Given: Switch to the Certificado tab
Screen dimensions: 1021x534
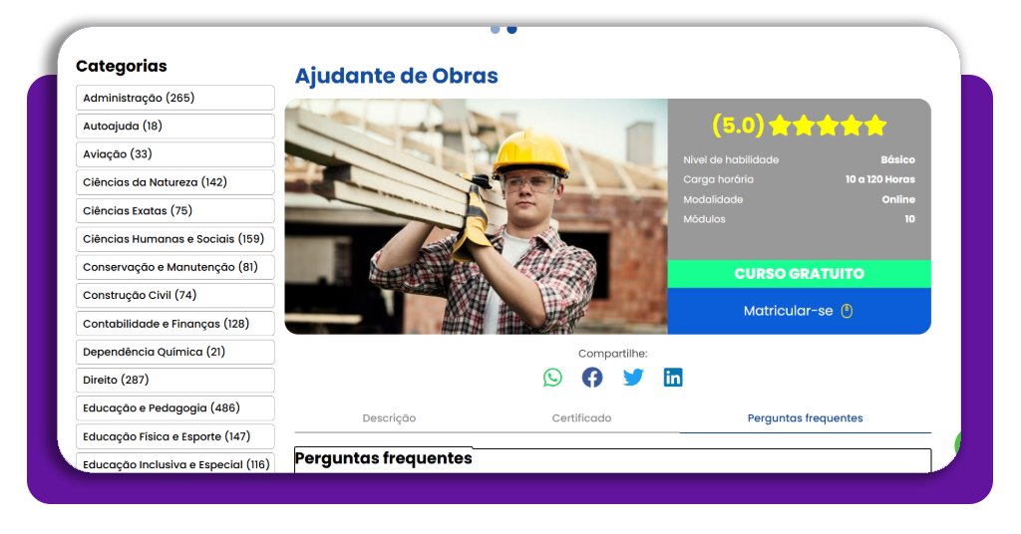Looking at the screenshot, I should (581, 418).
